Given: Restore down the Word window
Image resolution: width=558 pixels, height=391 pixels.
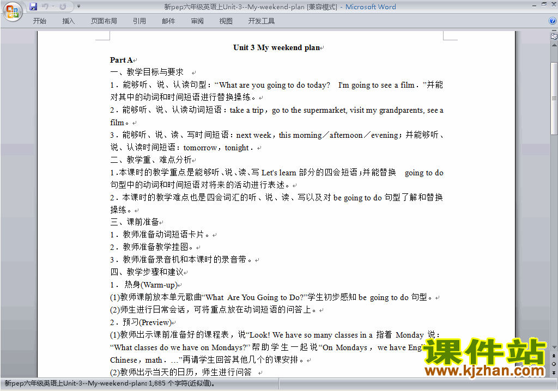Looking at the screenshot, I should 544,4.
